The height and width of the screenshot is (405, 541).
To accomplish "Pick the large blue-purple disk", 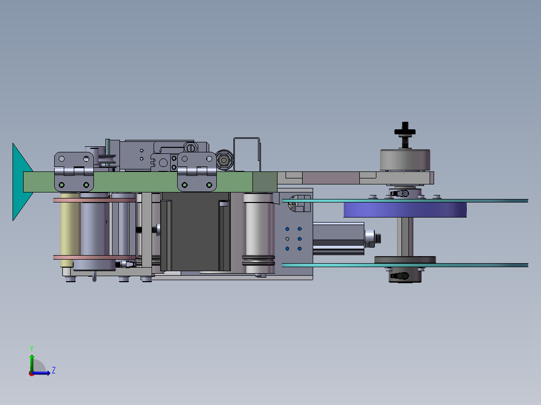I will [x=404, y=210].
